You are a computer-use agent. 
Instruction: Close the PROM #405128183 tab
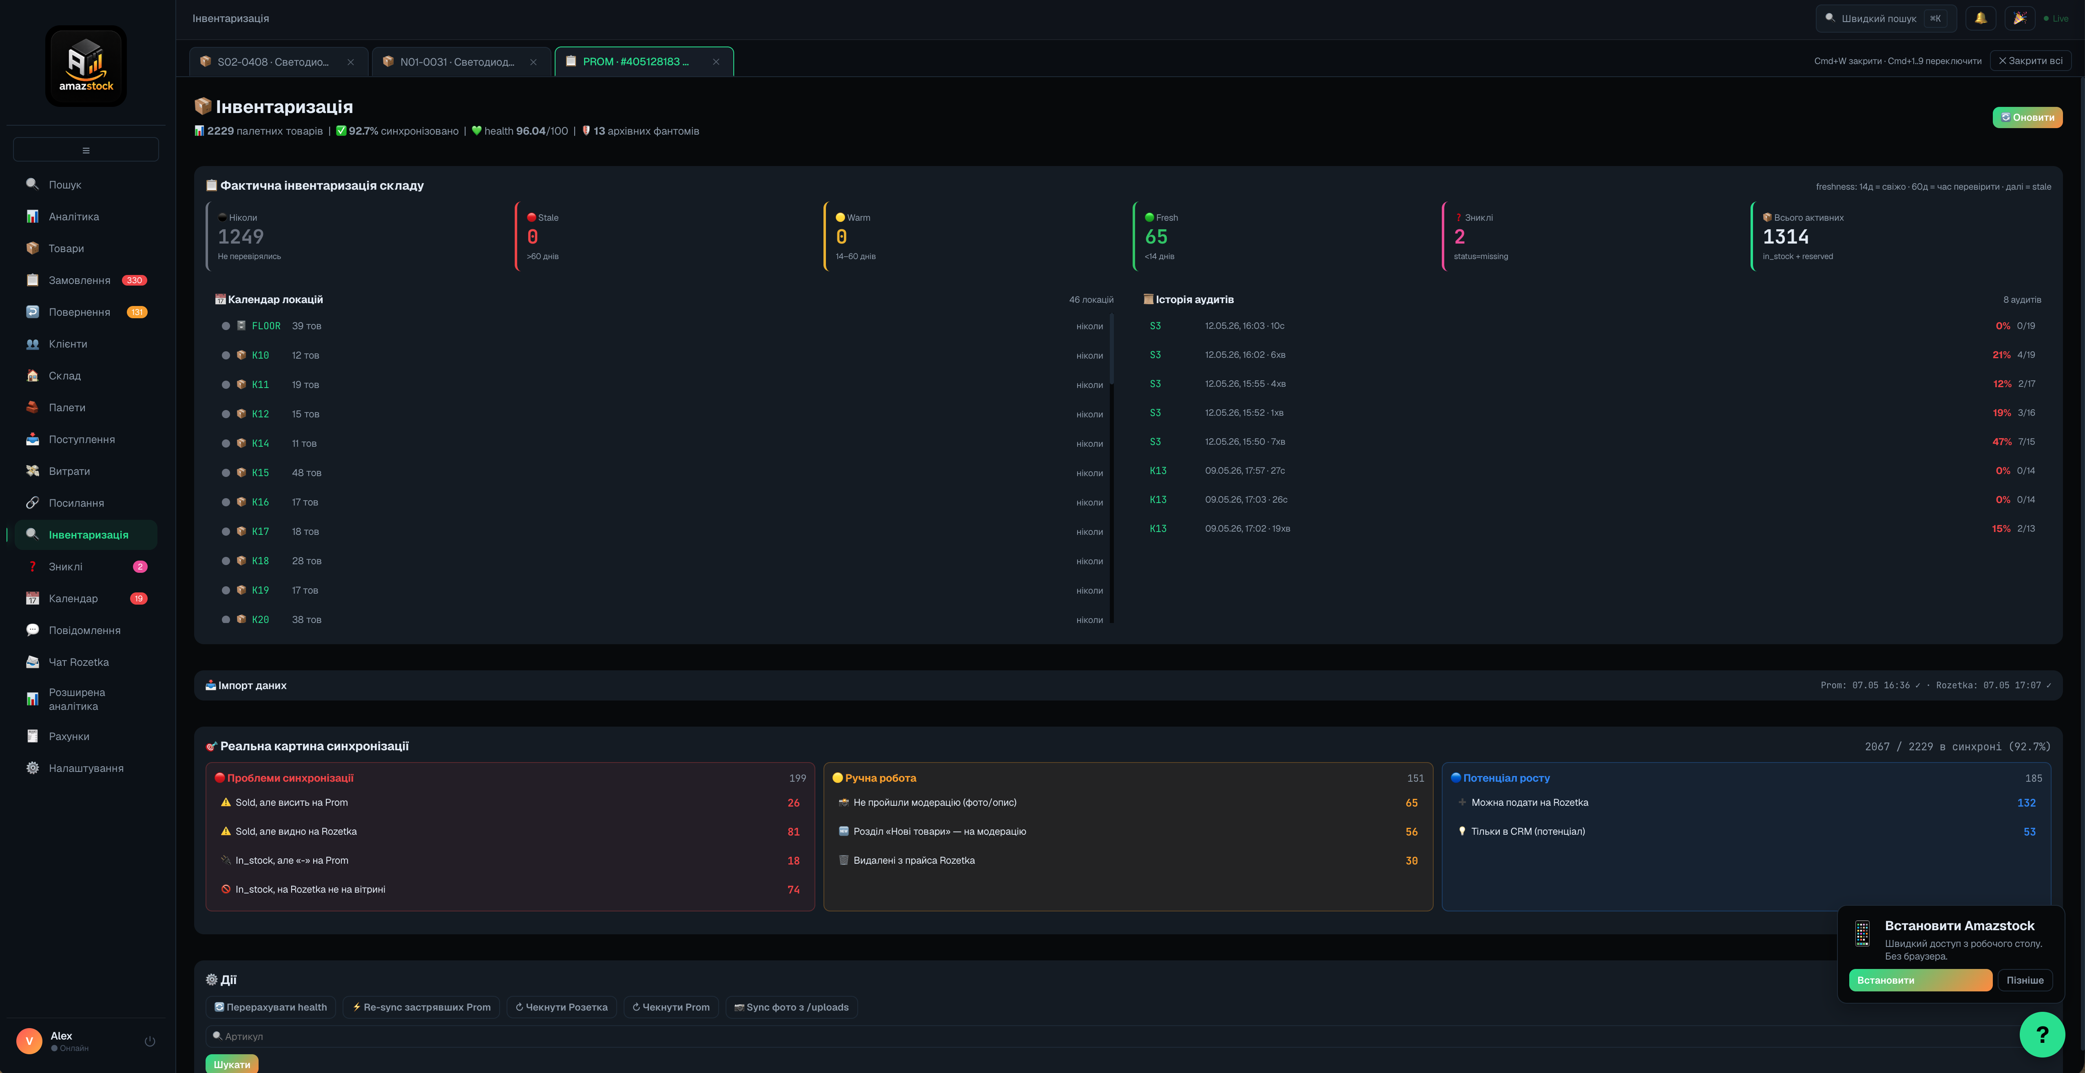point(716,62)
